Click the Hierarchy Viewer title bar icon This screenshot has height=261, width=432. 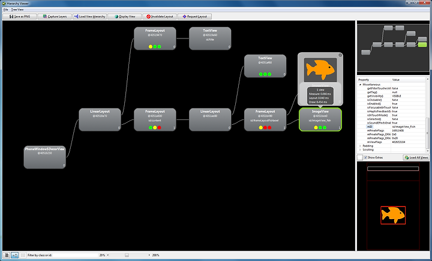(4, 4)
